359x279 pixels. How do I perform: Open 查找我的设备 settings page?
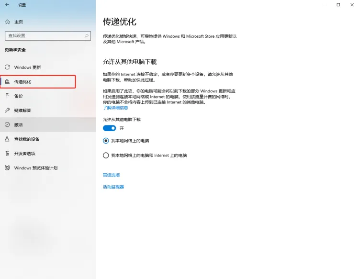click(x=48, y=139)
